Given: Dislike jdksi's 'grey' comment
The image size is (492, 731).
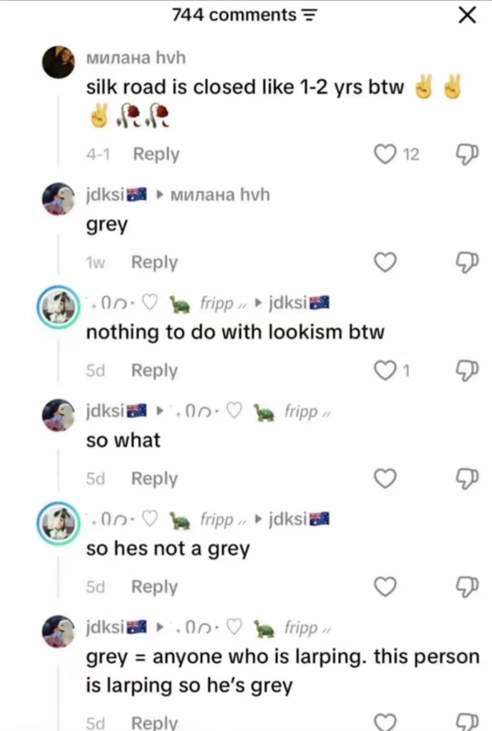Looking at the screenshot, I should 467,262.
